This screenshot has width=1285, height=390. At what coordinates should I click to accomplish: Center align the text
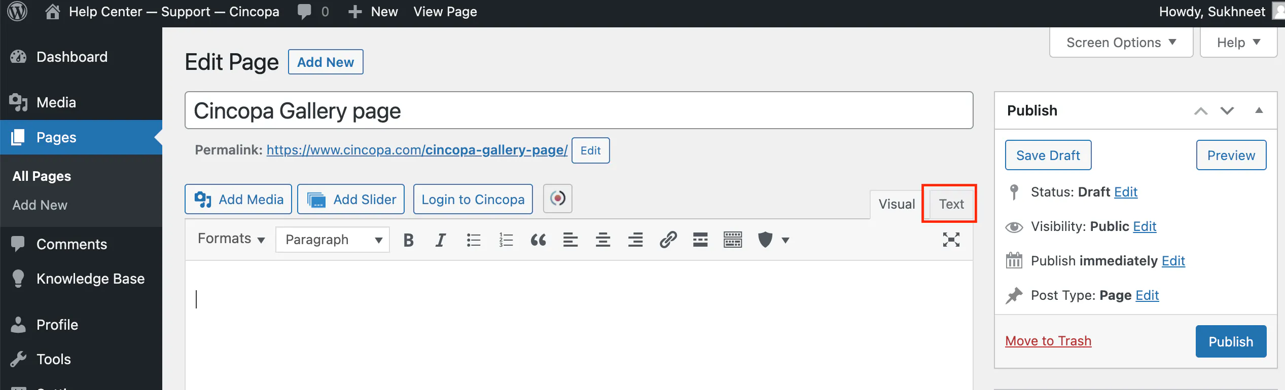[x=603, y=240]
